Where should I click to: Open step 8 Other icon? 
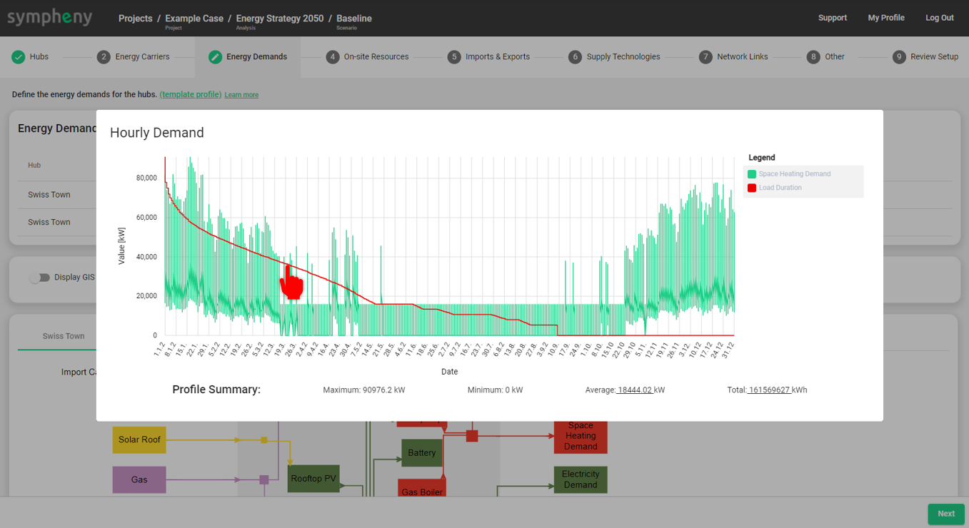(x=813, y=57)
